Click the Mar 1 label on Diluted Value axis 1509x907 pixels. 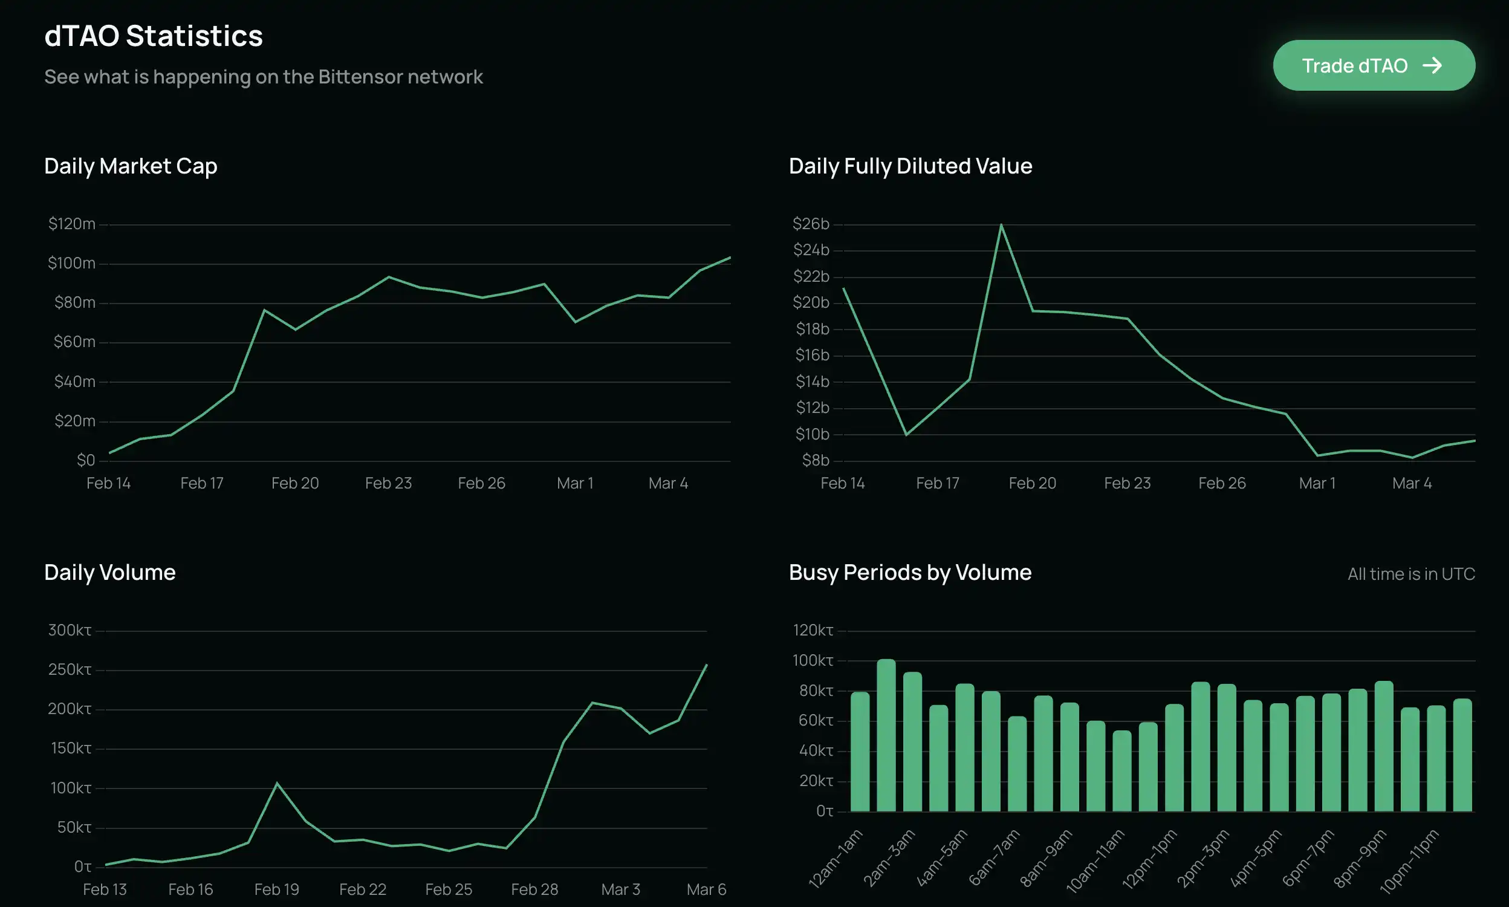tap(1317, 484)
